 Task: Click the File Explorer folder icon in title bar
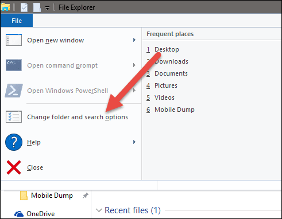pyautogui.click(x=5, y=7)
